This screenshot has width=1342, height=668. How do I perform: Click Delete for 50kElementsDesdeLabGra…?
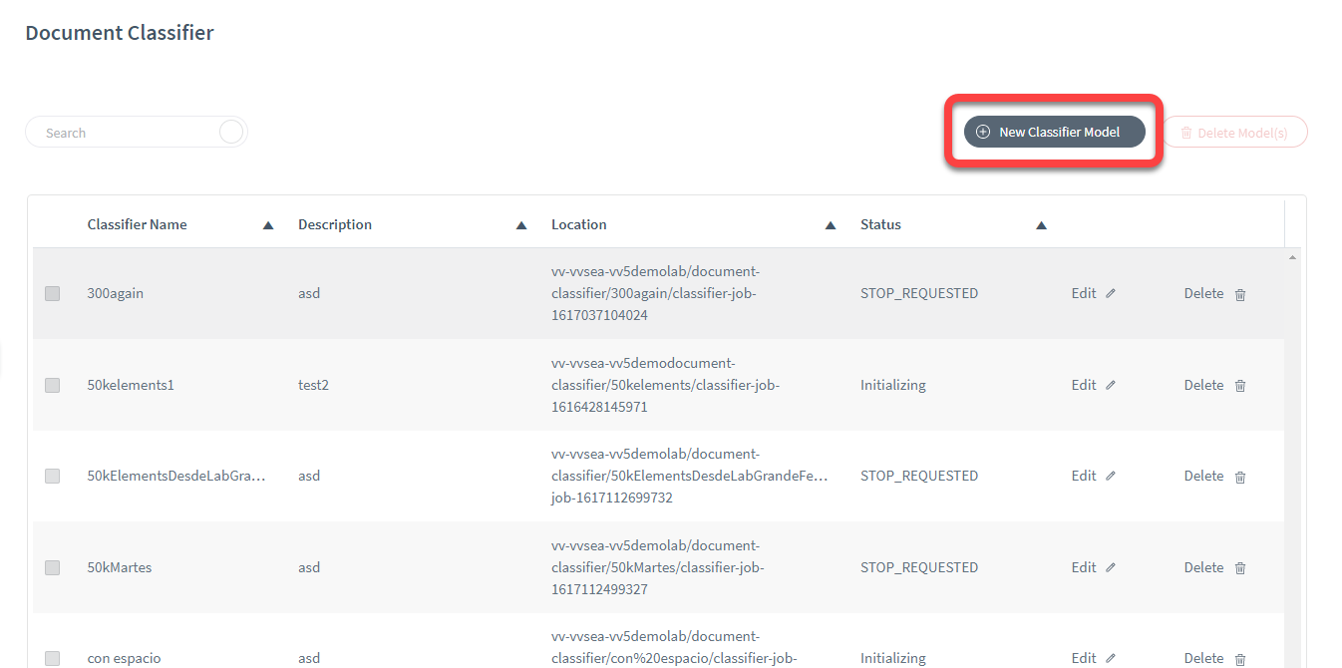[x=1203, y=476]
